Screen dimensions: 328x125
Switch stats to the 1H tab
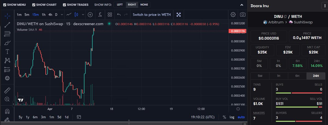(279, 76)
